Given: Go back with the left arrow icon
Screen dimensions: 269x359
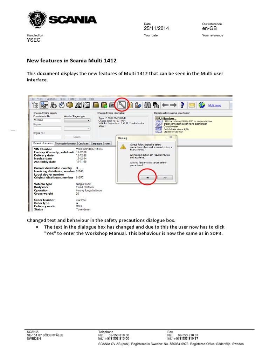Looking at the screenshot, I should [x=165, y=105].
